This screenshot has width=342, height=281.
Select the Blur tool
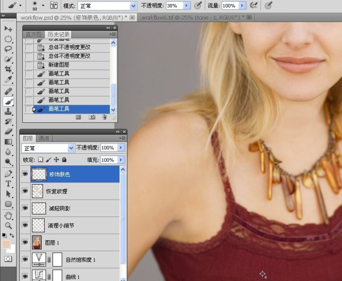click(8, 151)
